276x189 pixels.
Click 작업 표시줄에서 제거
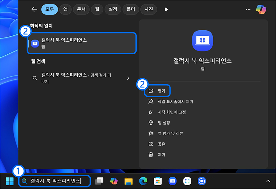(x=171, y=101)
